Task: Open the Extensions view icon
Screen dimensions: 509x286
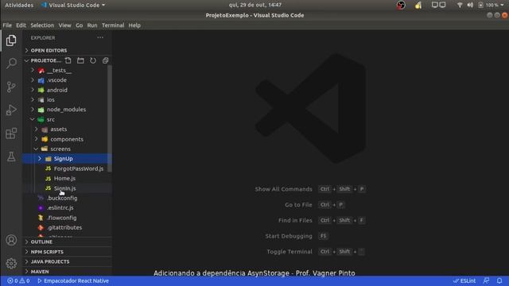Action: coord(11,133)
